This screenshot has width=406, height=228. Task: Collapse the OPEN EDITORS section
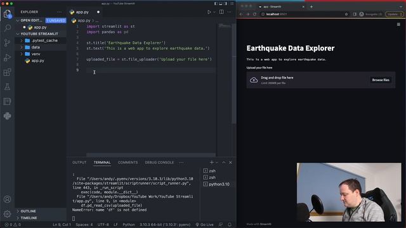click(31, 20)
